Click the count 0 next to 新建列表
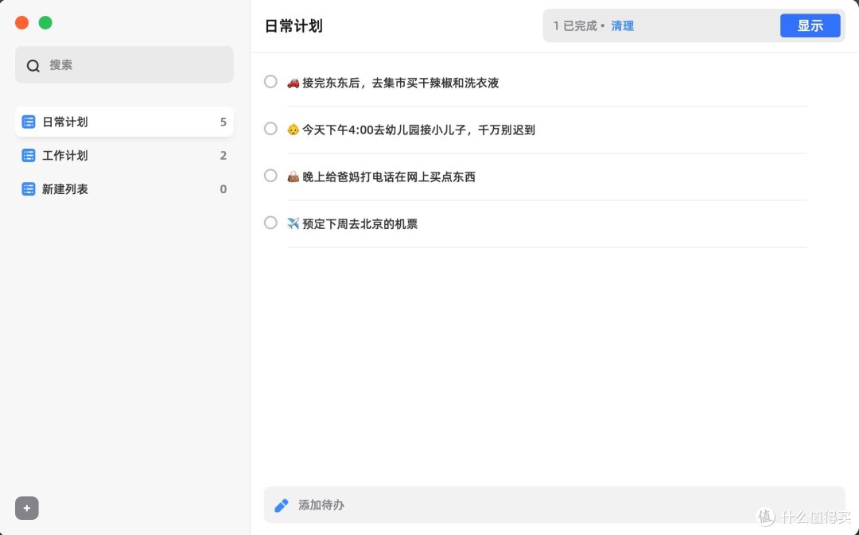 223,189
